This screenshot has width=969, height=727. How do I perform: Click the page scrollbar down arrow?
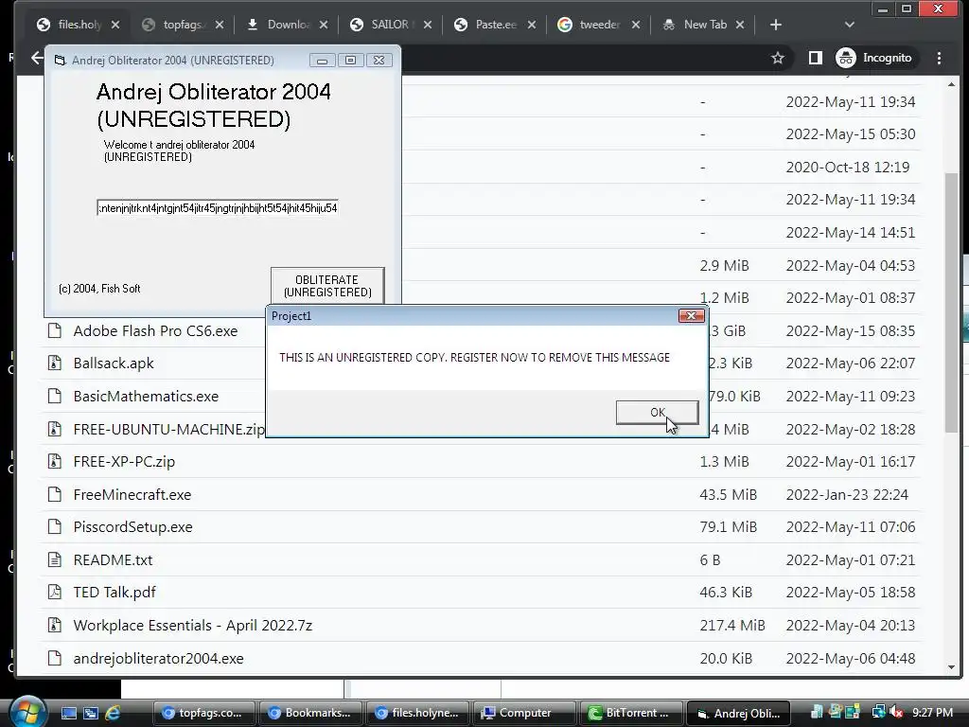click(x=951, y=667)
